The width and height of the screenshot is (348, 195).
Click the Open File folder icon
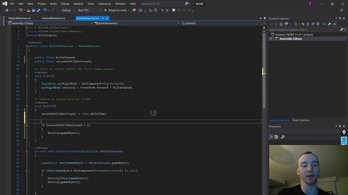(28, 10)
